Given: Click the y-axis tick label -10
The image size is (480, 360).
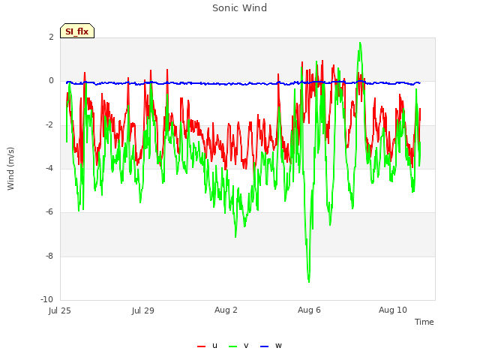Looking at the screenshot, I should tap(46, 299).
